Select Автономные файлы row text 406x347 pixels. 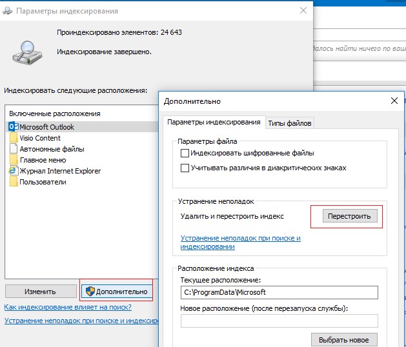point(52,149)
